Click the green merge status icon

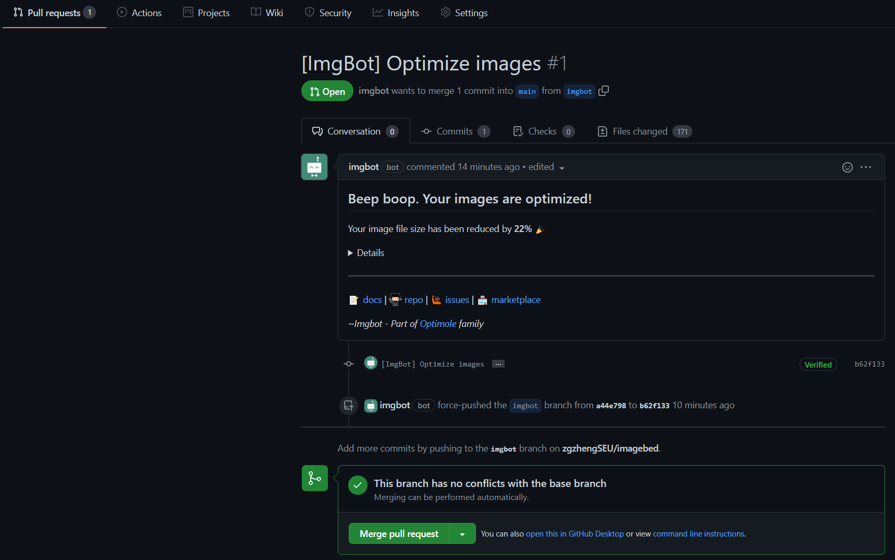pos(315,478)
